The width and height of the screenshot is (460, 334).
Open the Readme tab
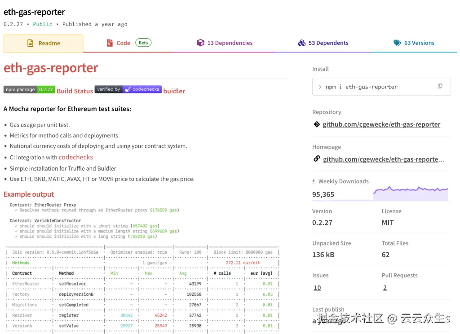(44, 44)
